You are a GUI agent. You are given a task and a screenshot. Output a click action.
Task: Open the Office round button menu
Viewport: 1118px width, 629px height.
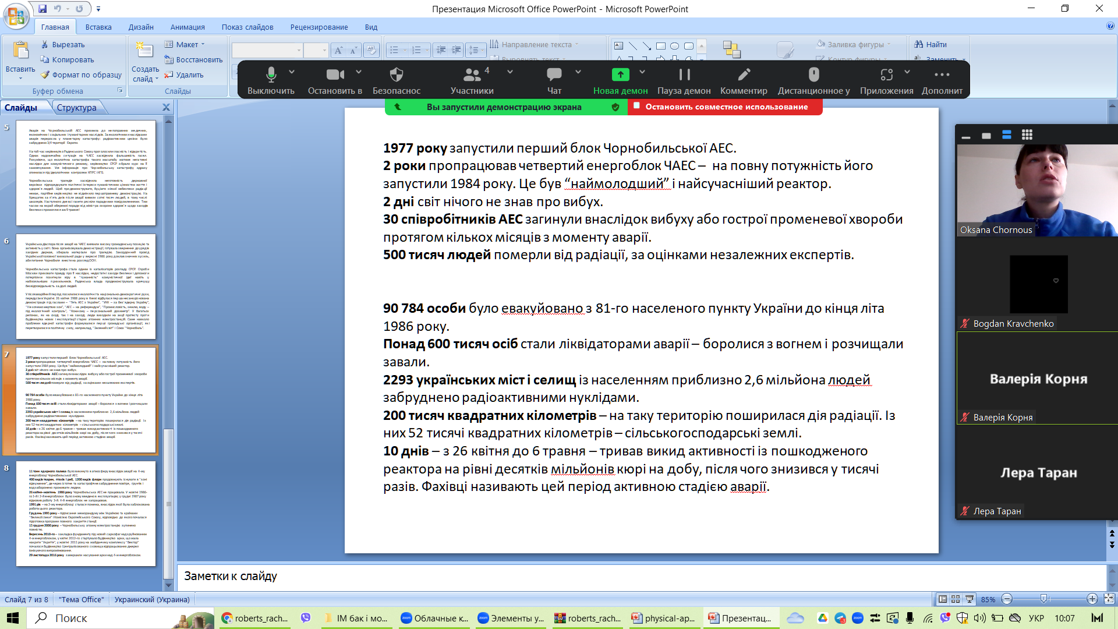16,16
